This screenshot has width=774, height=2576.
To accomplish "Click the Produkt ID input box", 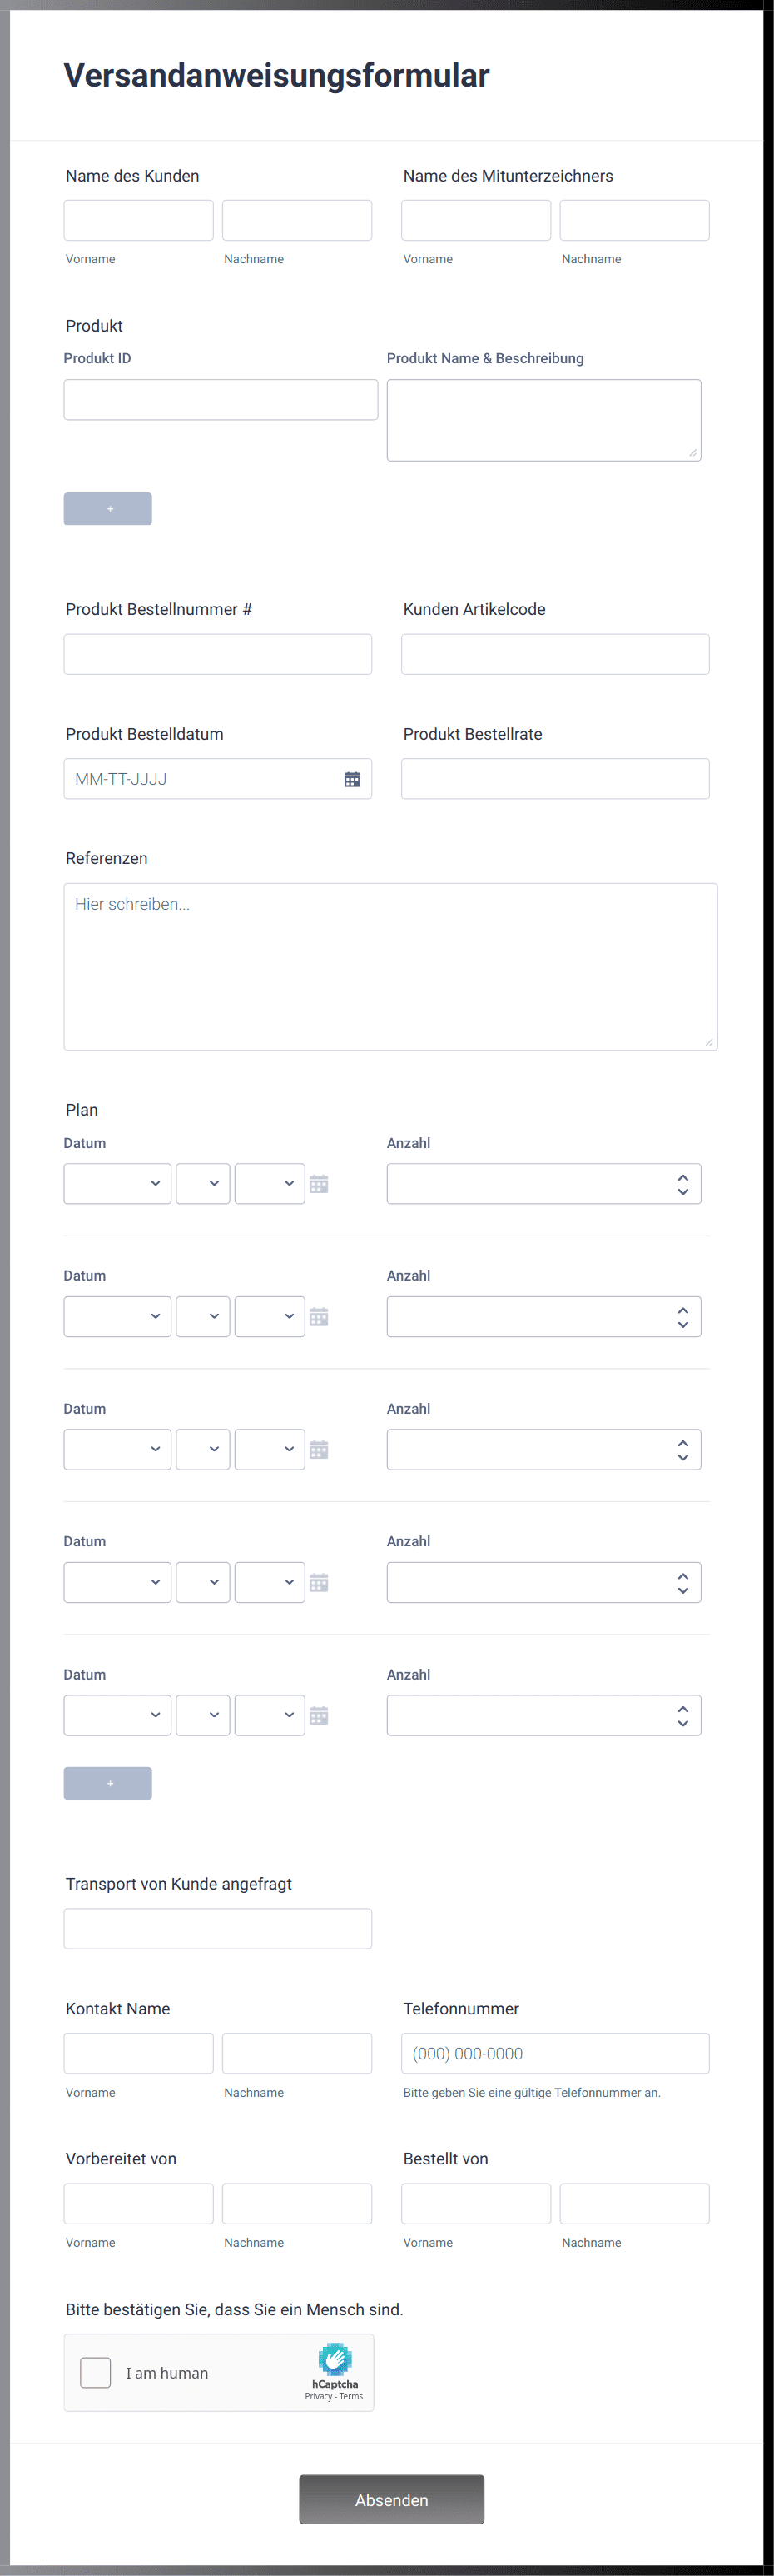I will tap(221, 399).
